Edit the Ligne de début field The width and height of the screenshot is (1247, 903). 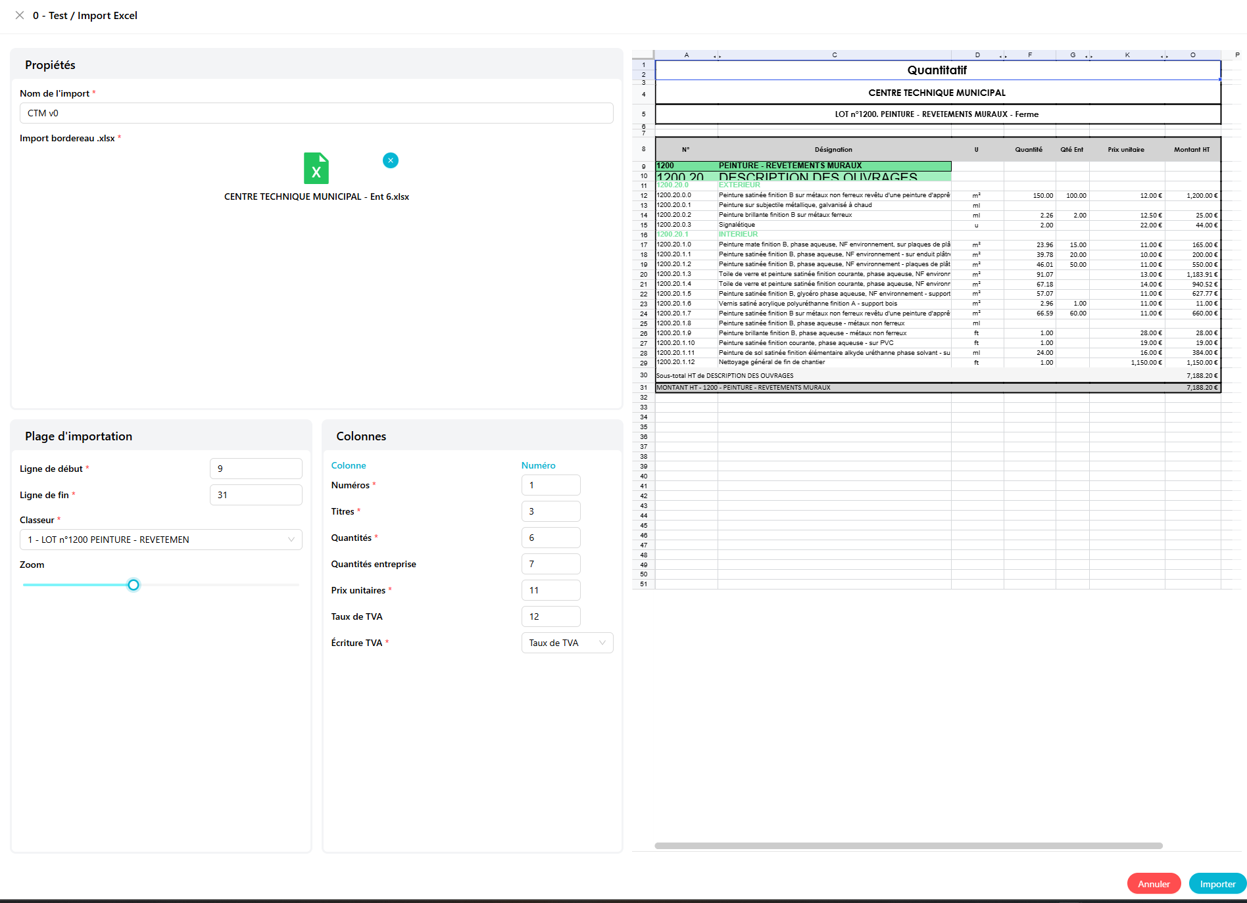pos(256,469)
